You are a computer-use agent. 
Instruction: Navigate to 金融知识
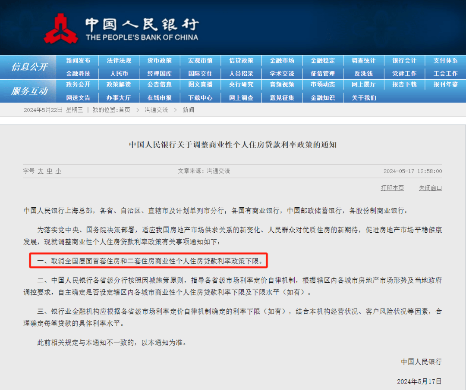click(323, 98)
